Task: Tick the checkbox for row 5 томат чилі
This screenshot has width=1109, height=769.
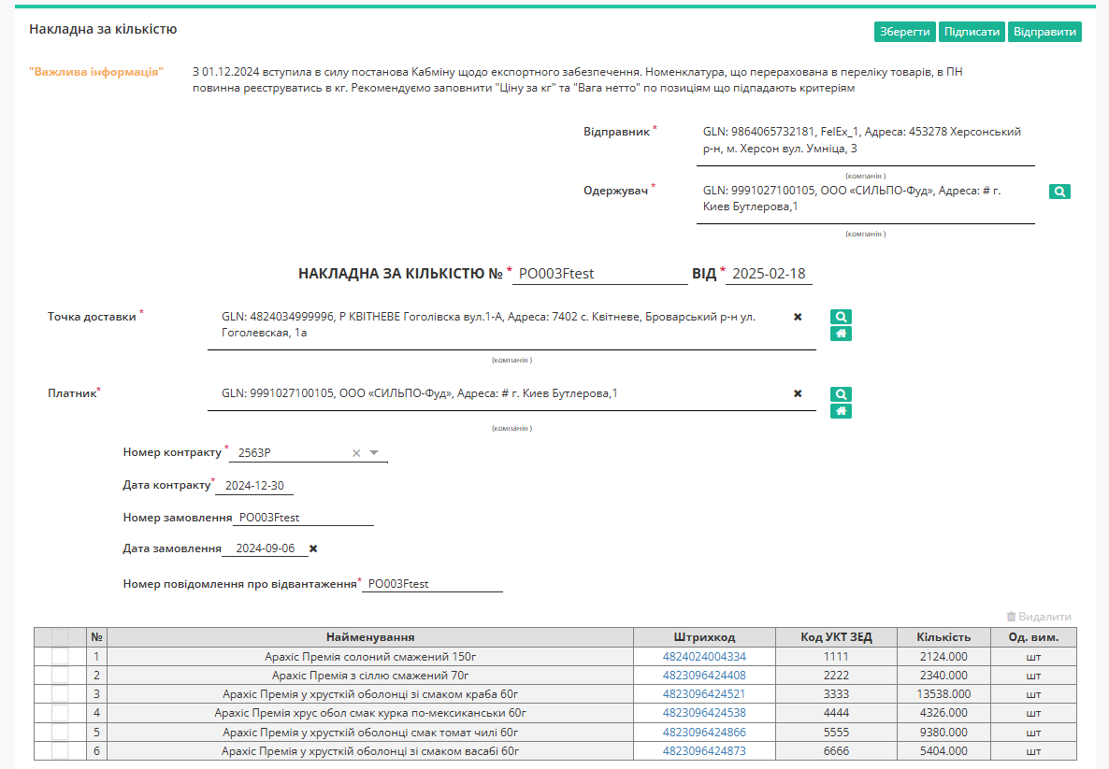Action: pyautogui.click(x=60, y=733)
